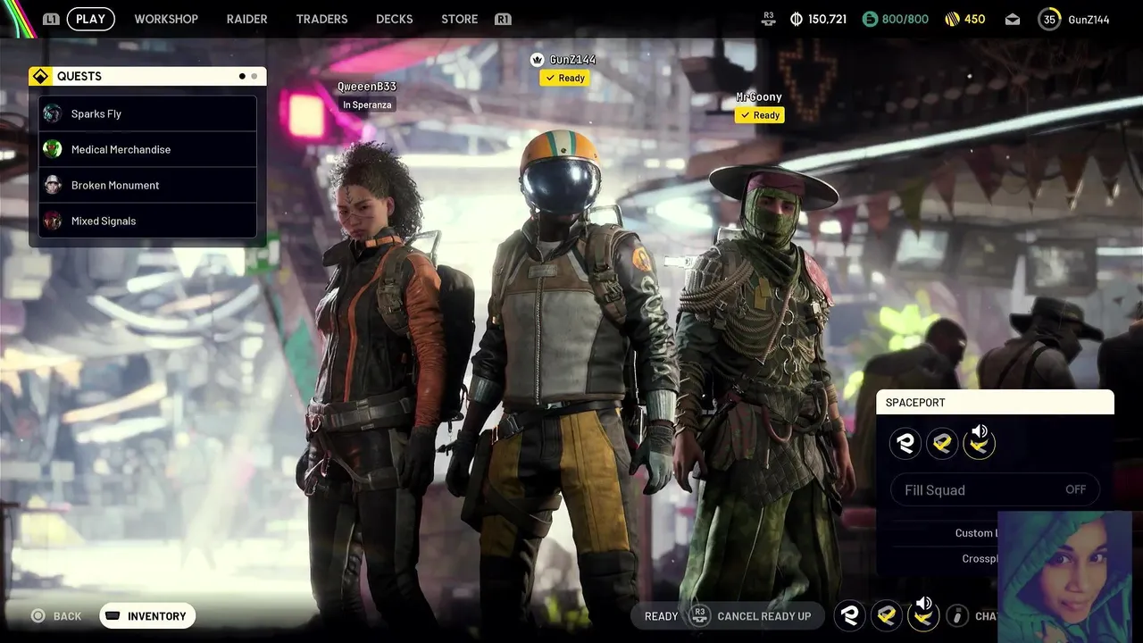The height and width of the screenshot is (643, 1143).
Task: Click the ready-checked squad emblem in bottom bar
Action: [887, 615]
